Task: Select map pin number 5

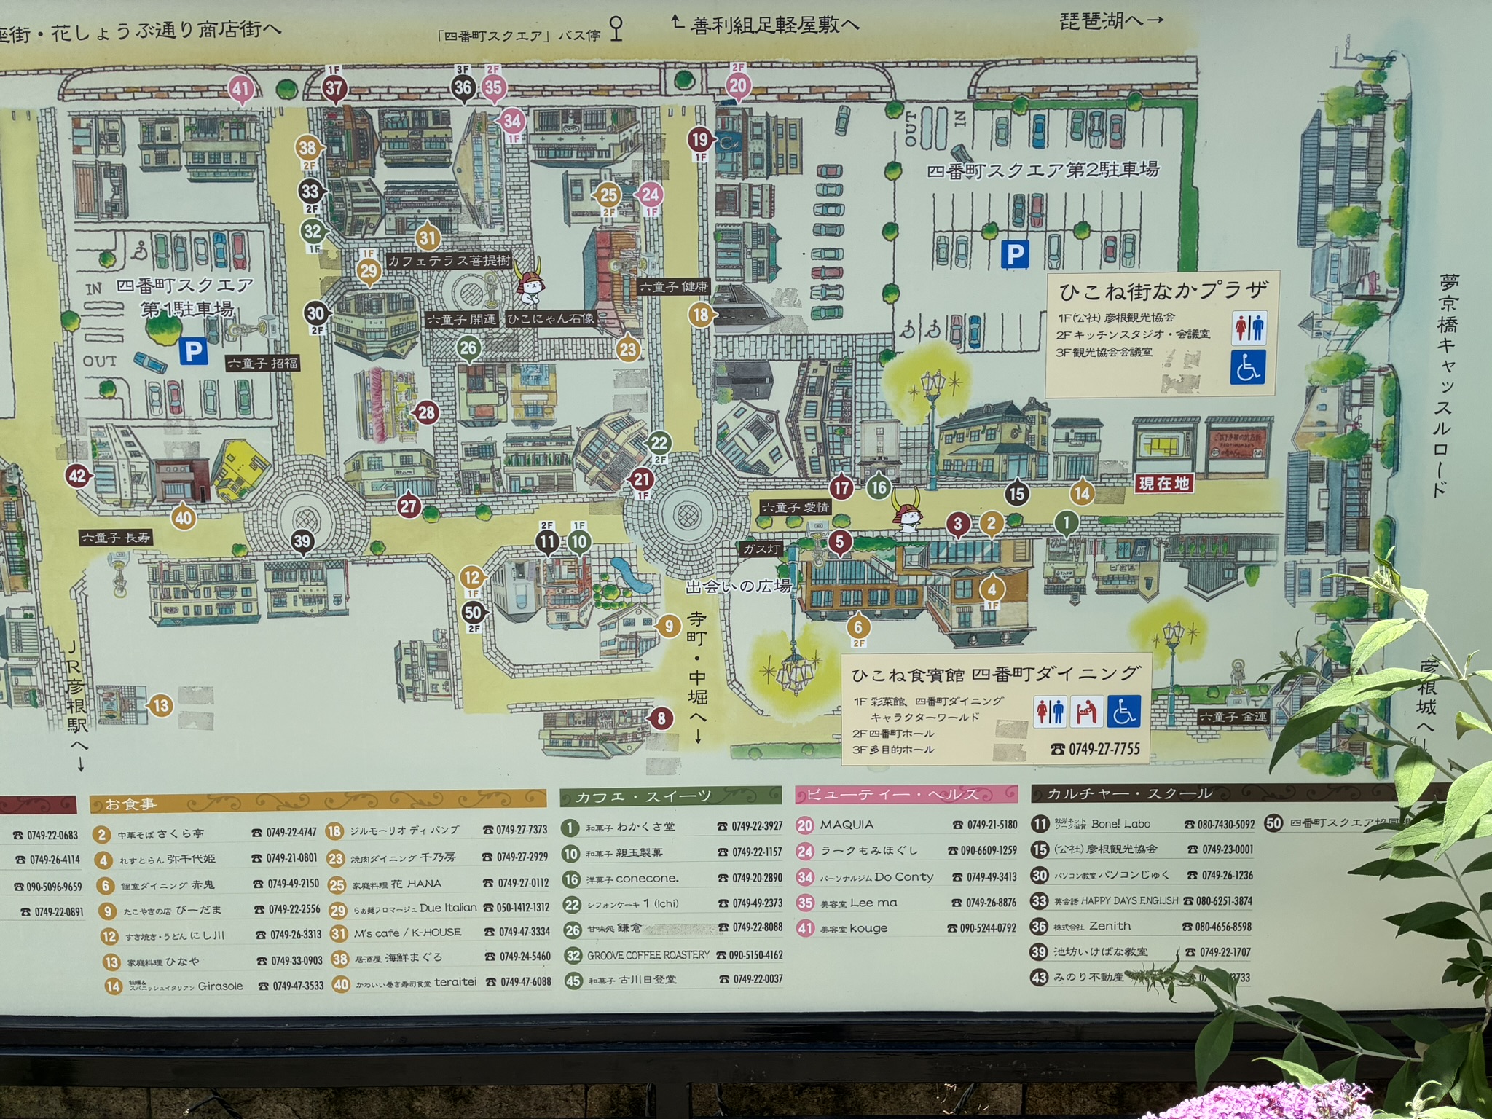Action: point(840,541)
